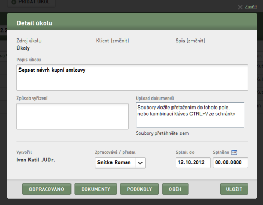Edit the Splněno date field
This screenshot has height=205, width=263.
(x=230, y=162)
